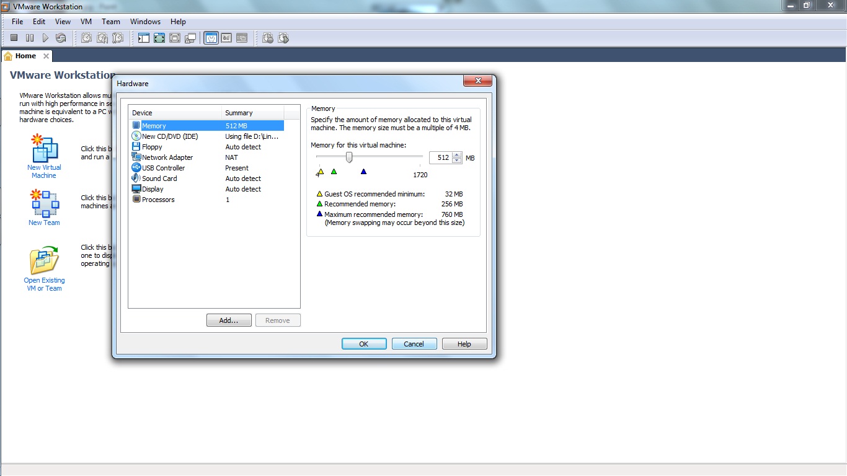Select the USB Controller device row

tap(207, 168)
